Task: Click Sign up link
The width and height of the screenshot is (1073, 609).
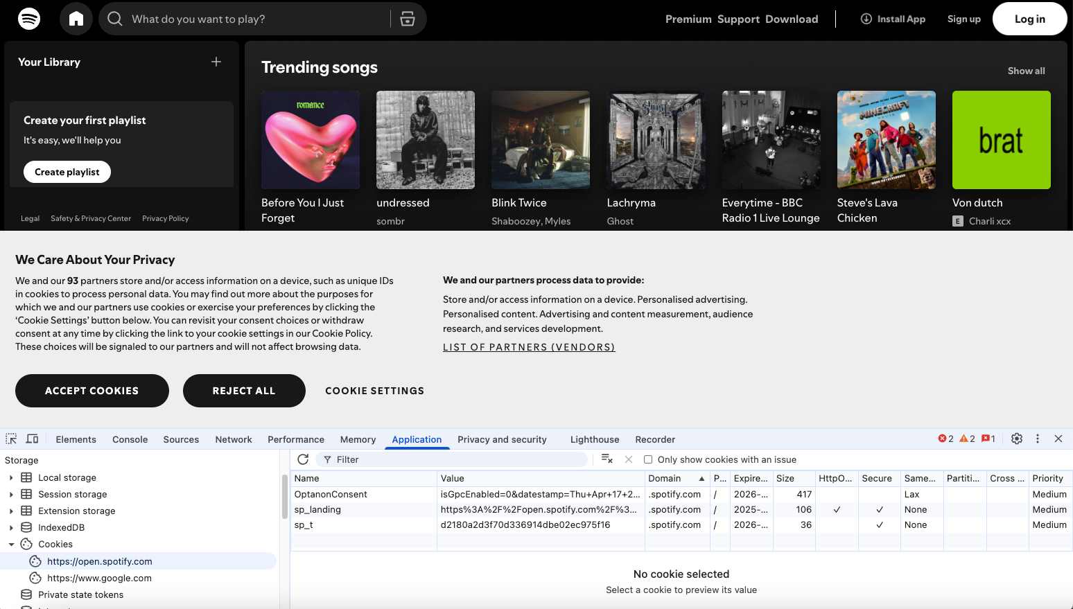Action: pos(964,19)
